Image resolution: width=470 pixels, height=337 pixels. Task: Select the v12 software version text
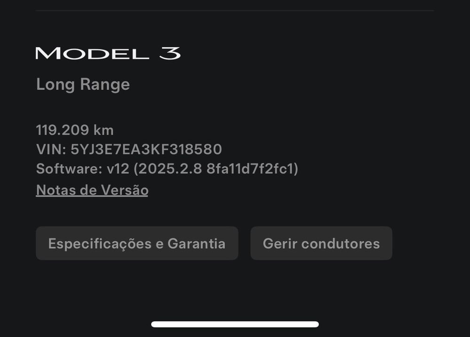point(118,168)
